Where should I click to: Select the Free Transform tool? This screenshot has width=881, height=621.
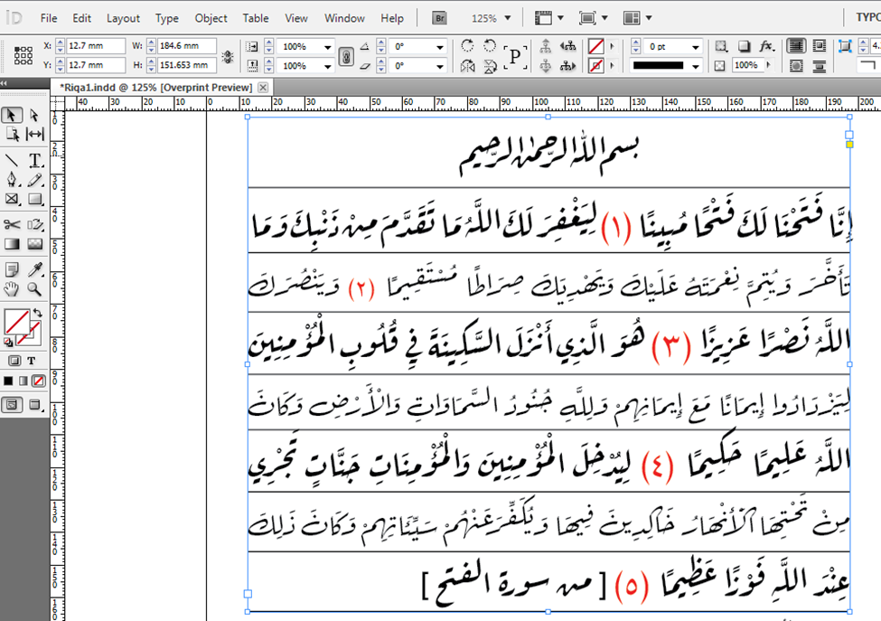click(x=35, y=225)
